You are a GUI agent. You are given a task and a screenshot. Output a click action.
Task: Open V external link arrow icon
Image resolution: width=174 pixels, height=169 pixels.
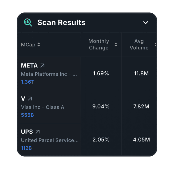(30, 99)
